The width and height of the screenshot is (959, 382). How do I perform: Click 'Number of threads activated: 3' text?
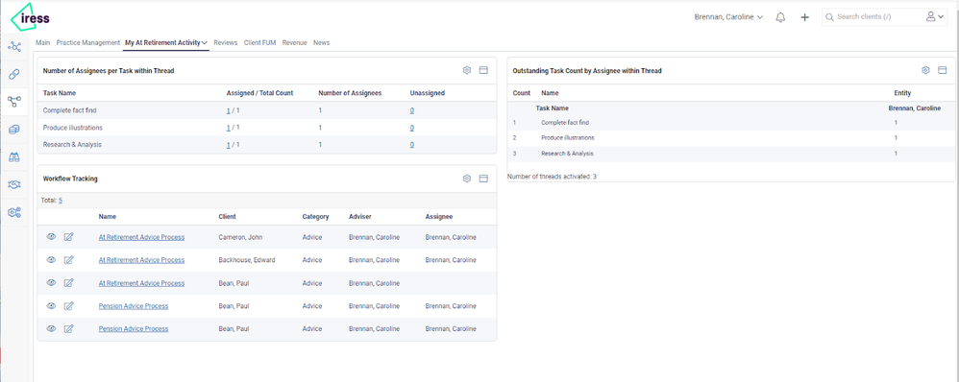pos(552,177)
